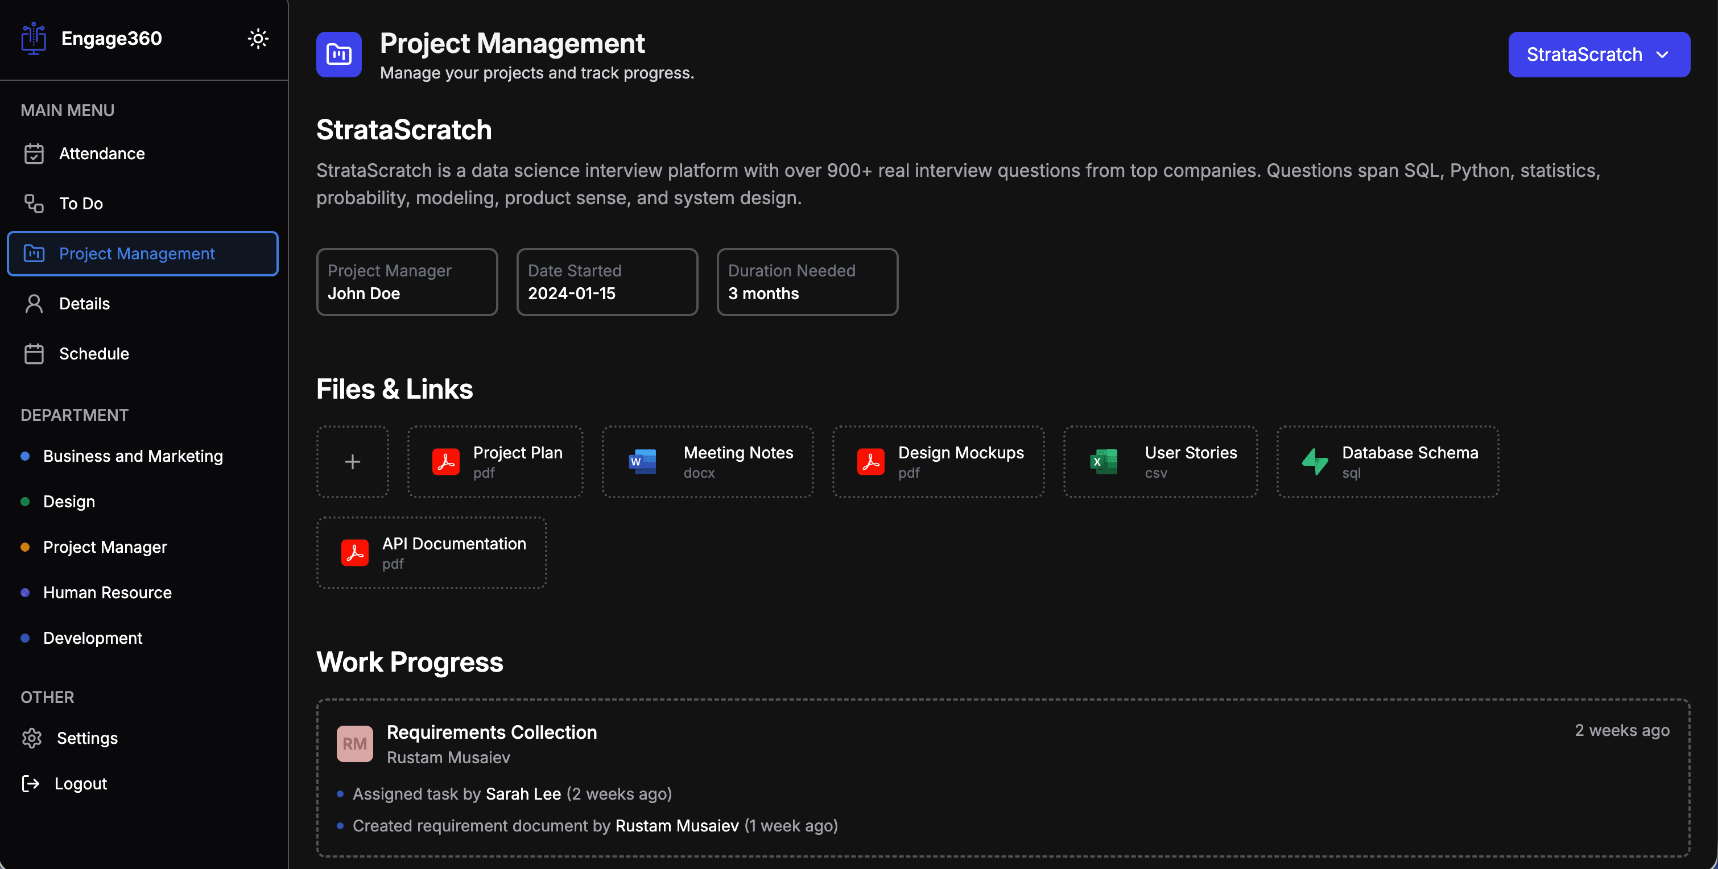Click the Design Mockups PDF icon
This screenshot has width=1718, height=869.
(x=871, y=461)
